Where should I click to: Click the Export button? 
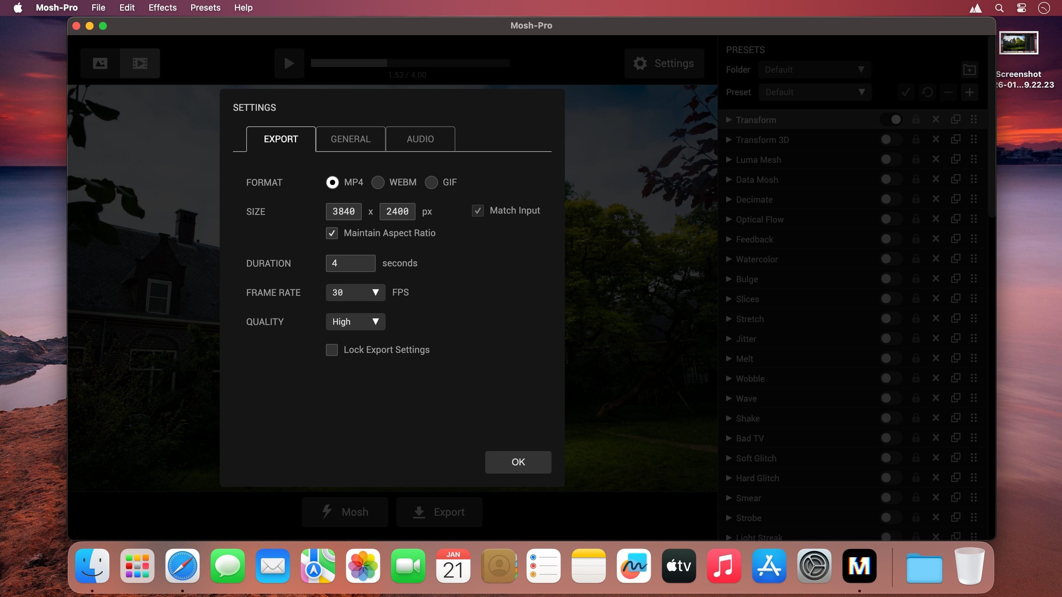(439, 512)
